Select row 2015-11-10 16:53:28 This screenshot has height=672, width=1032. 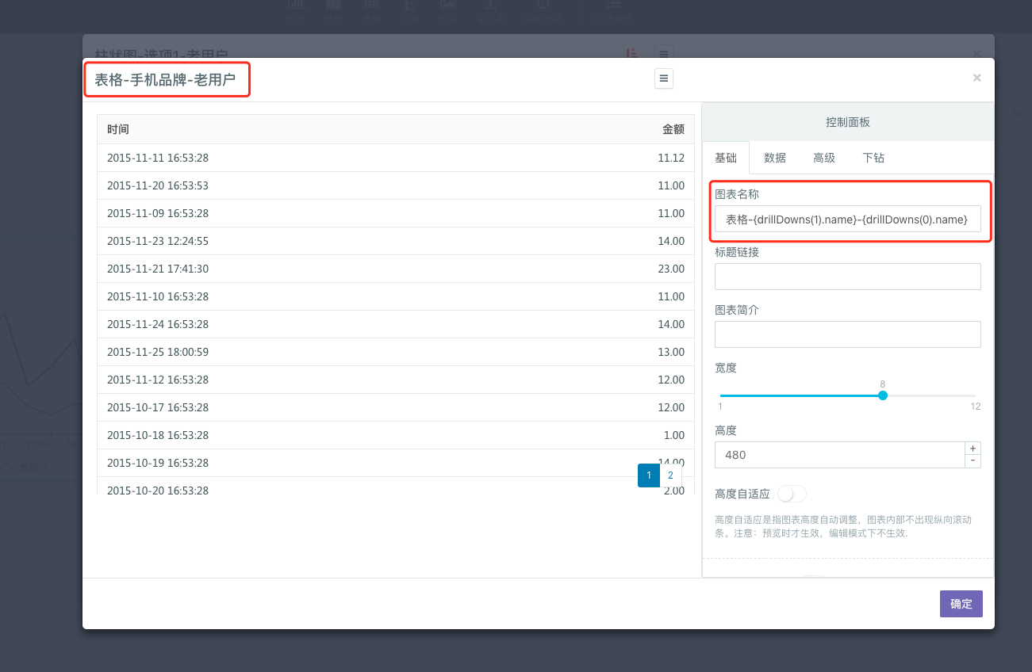click(396, 296)
